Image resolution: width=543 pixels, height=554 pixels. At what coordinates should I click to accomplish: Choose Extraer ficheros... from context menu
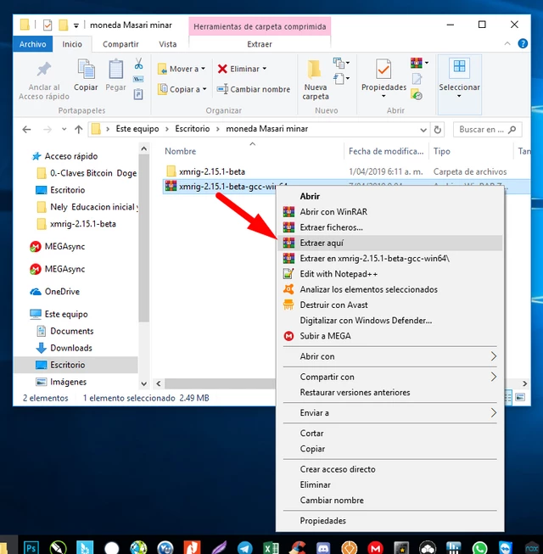[390, 227]
